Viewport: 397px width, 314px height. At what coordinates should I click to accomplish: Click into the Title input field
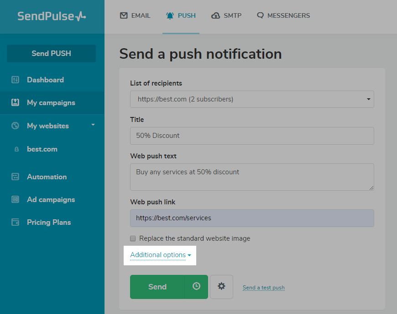[252, 136]
